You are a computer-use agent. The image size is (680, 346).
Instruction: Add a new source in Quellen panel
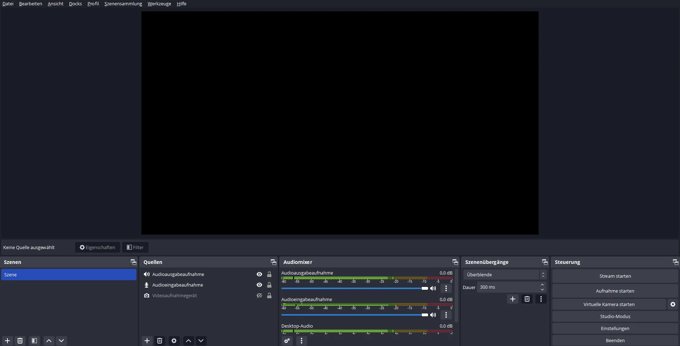[147, 341]
